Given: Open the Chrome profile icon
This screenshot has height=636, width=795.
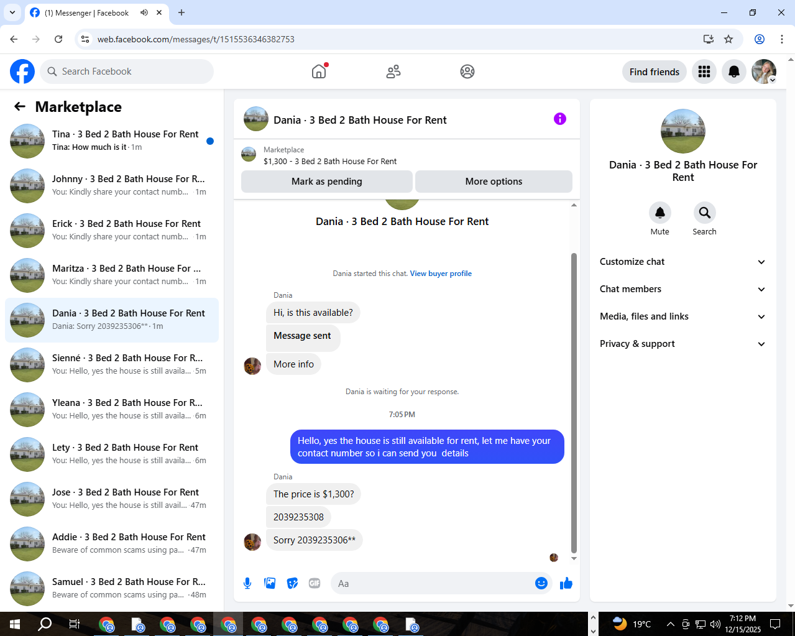Looking at the screenshot, I should click(x=760, y=39).
